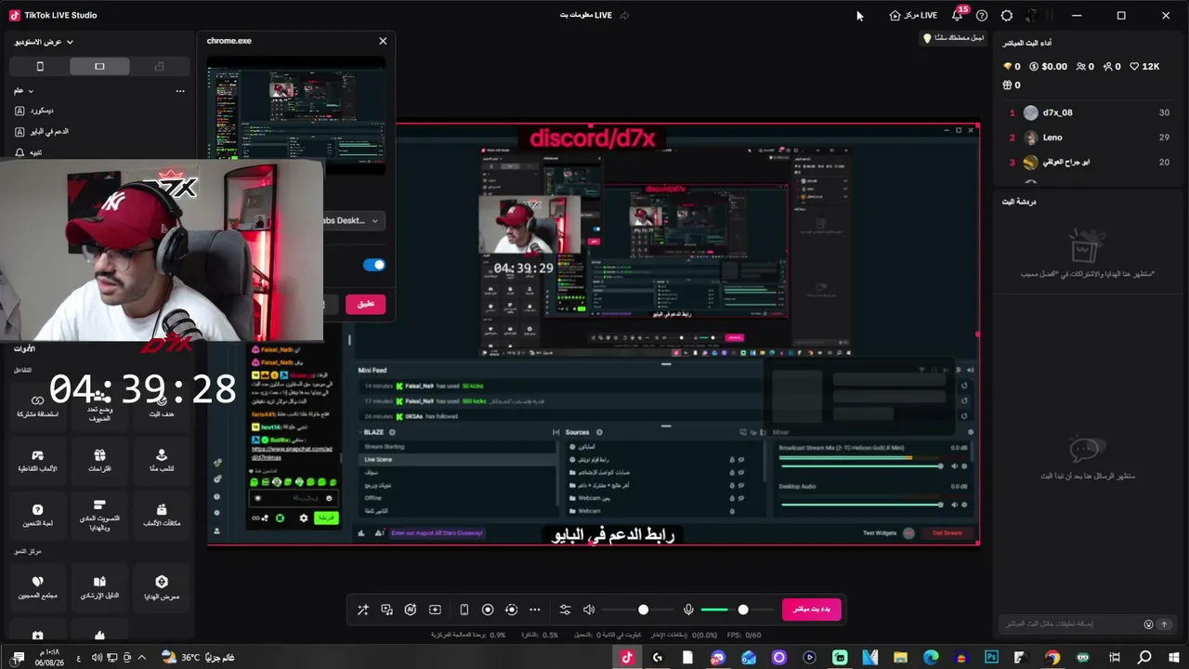The height and width of the screenshot is (669, 1189).
Task: Open the معرض الهدايا gift gallery tile
Action: click(162, 587)
